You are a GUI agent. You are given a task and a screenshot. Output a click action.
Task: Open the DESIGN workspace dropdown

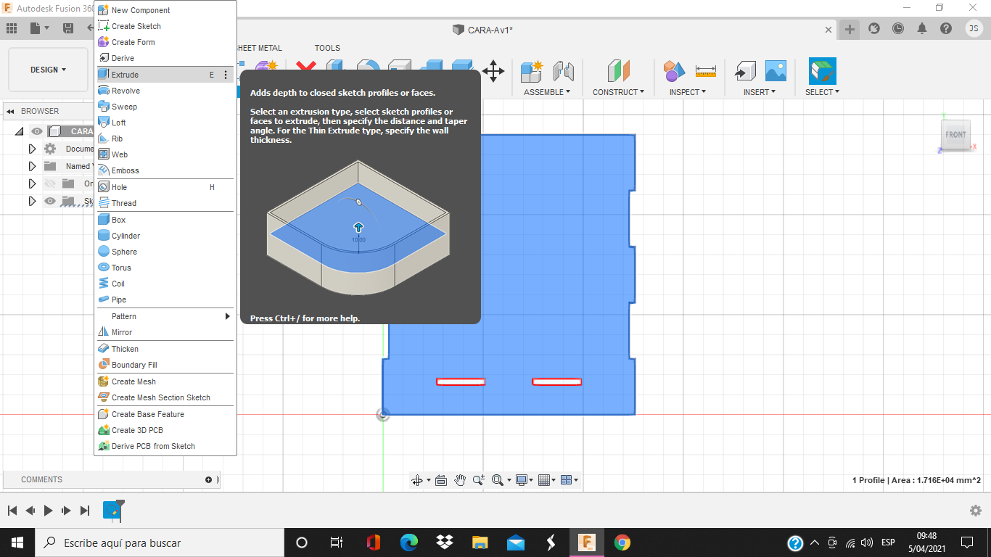click(x=48, y=70)
